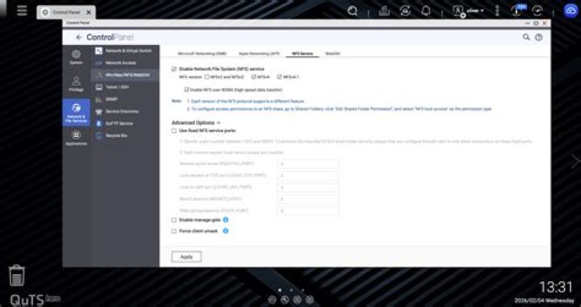
Task: Select Network & File Services category
Action: pyautogui.click(x=76, y=113)
